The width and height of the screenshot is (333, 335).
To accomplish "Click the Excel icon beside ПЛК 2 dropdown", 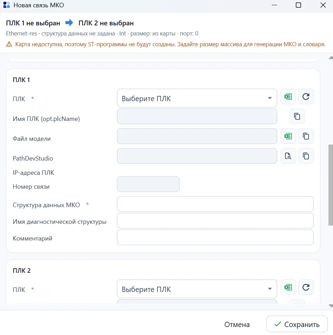I will (288, 287).
